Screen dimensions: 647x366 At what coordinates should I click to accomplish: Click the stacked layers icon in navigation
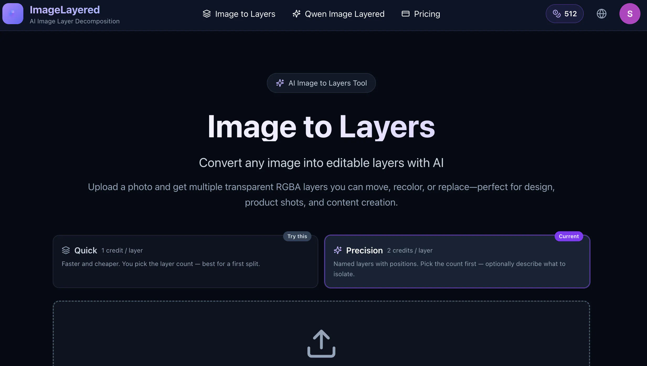[x=207, y=14]
